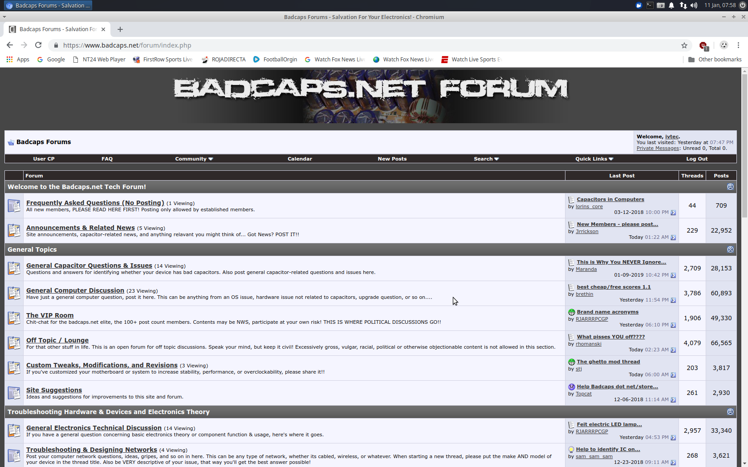Click the network connection icon in system tray
This screenshot has width=748, height=467.
683,5
